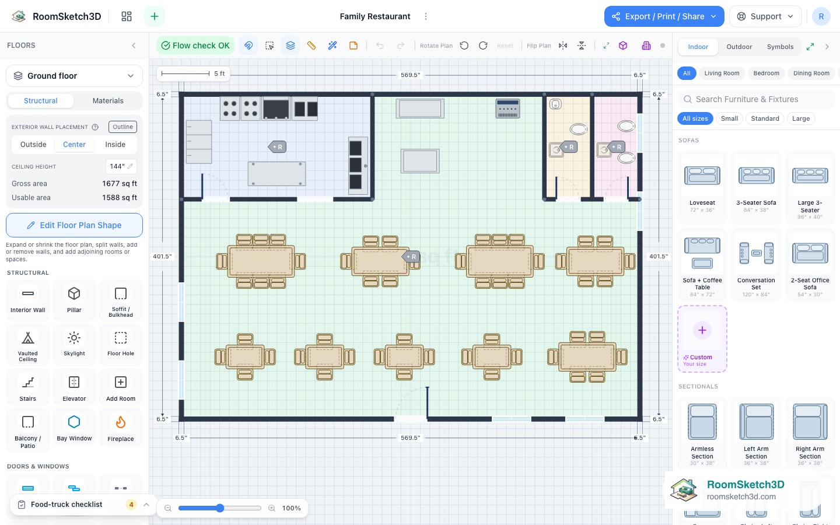
Task: Add a Pillar
Action: point(74,300)
